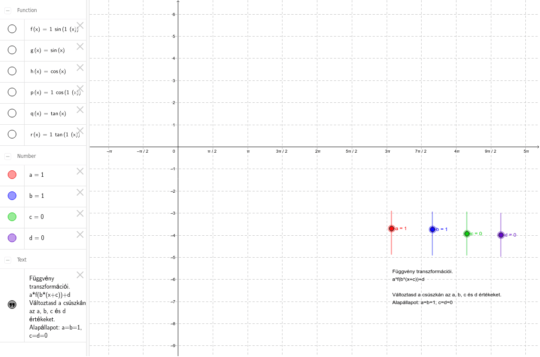Select the g(x) = sin(x) definition
540x357 pixels.
47,50
